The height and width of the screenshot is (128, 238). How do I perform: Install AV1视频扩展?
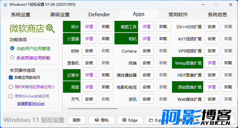[212, 39]
